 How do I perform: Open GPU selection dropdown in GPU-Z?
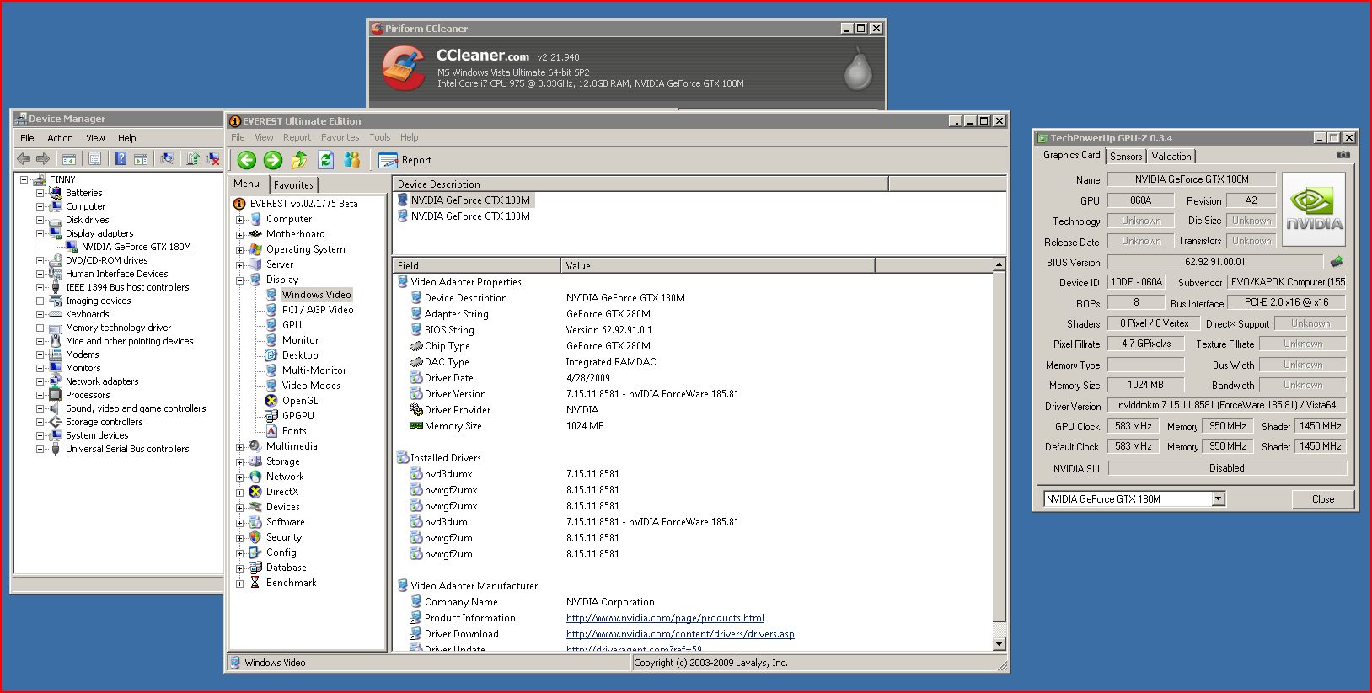(x=1218, y=498)
